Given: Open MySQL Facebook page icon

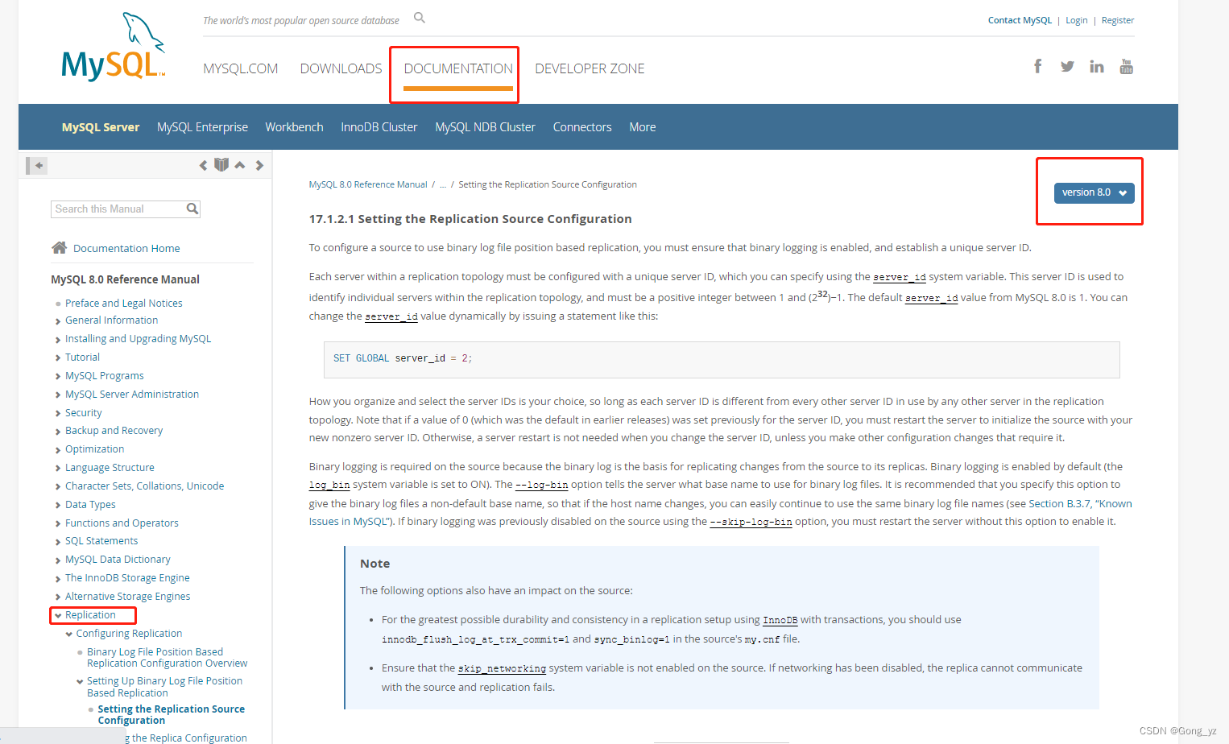Looking at the screenshot, I should 1038,66.
